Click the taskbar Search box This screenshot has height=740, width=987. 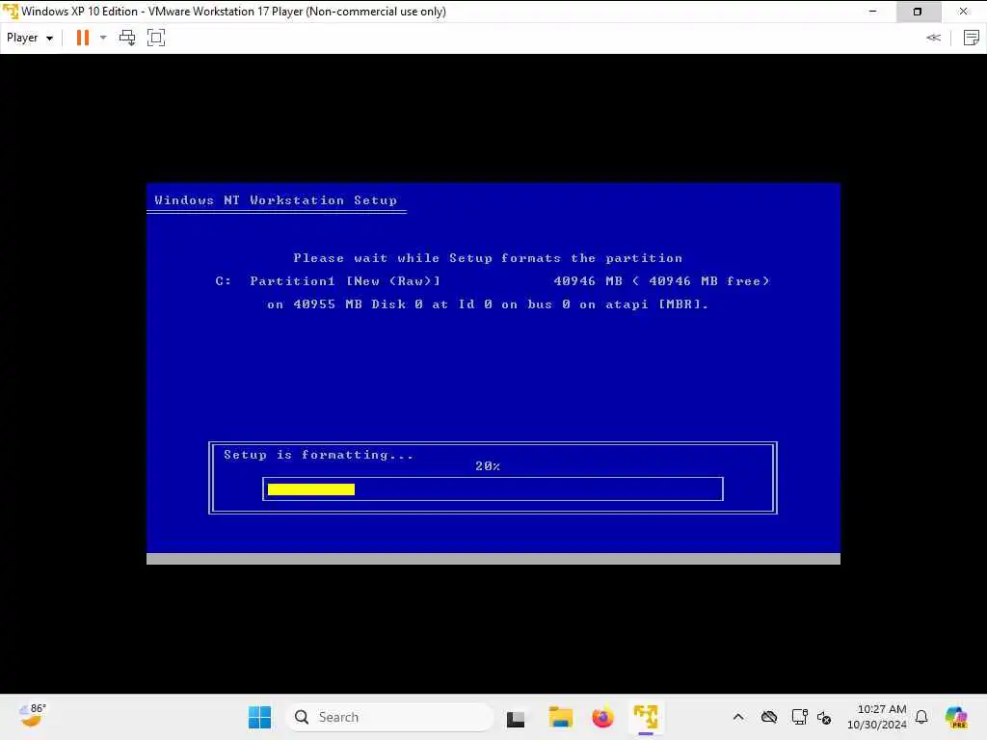coord(389,717)
